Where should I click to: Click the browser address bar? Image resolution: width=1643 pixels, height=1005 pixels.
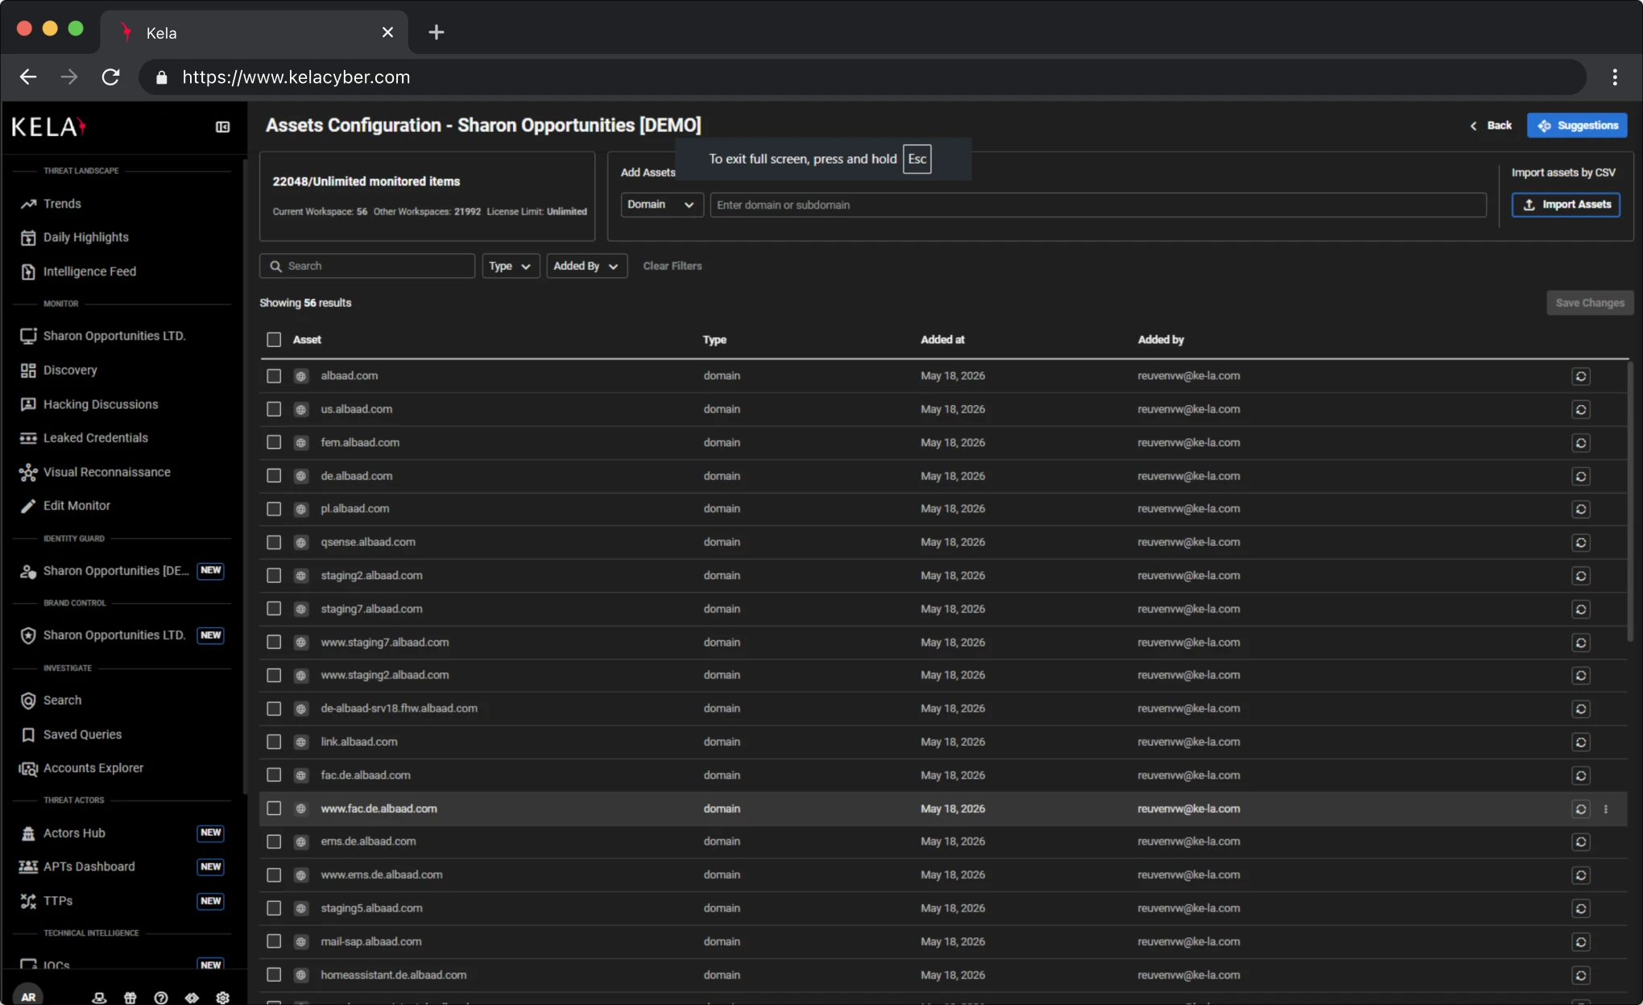pyautogui.click(x=862, y=77)
